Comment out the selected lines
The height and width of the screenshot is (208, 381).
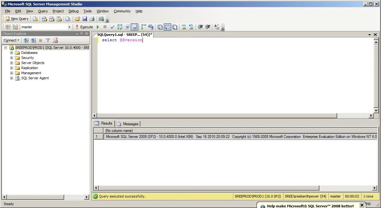pyautogui.click(x=184, y=27)
